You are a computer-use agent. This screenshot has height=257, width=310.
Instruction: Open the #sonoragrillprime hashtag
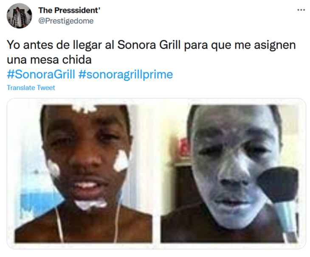[x=126, y=74]
